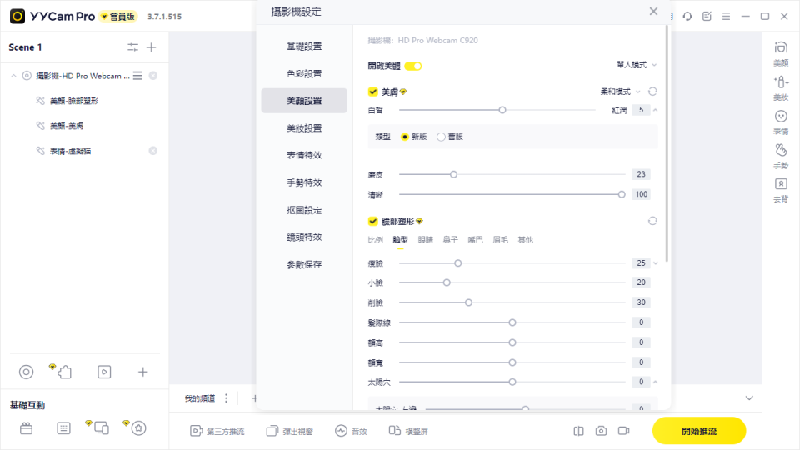Open the 柔和模式 dropdown
The height and width of the screenshot is (450, 800).
[x=621, y=92]
